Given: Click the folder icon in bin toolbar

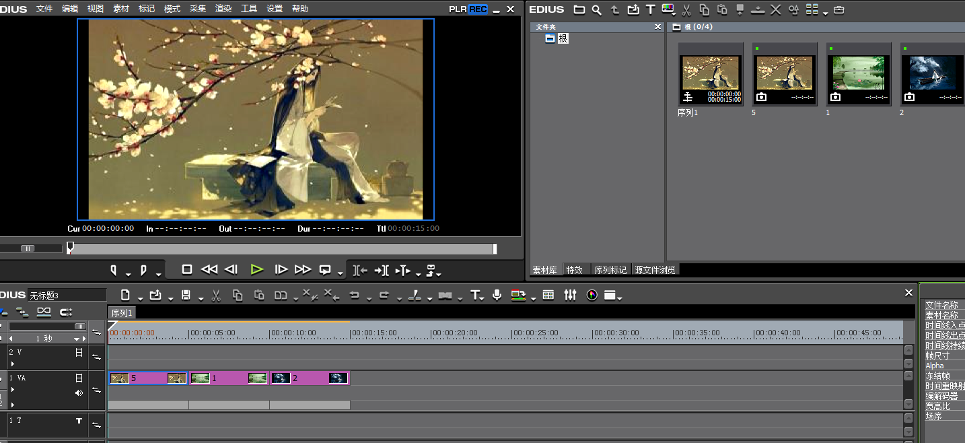Looking at the screenshot, I should pyautogui.click(x=579, y=9).
